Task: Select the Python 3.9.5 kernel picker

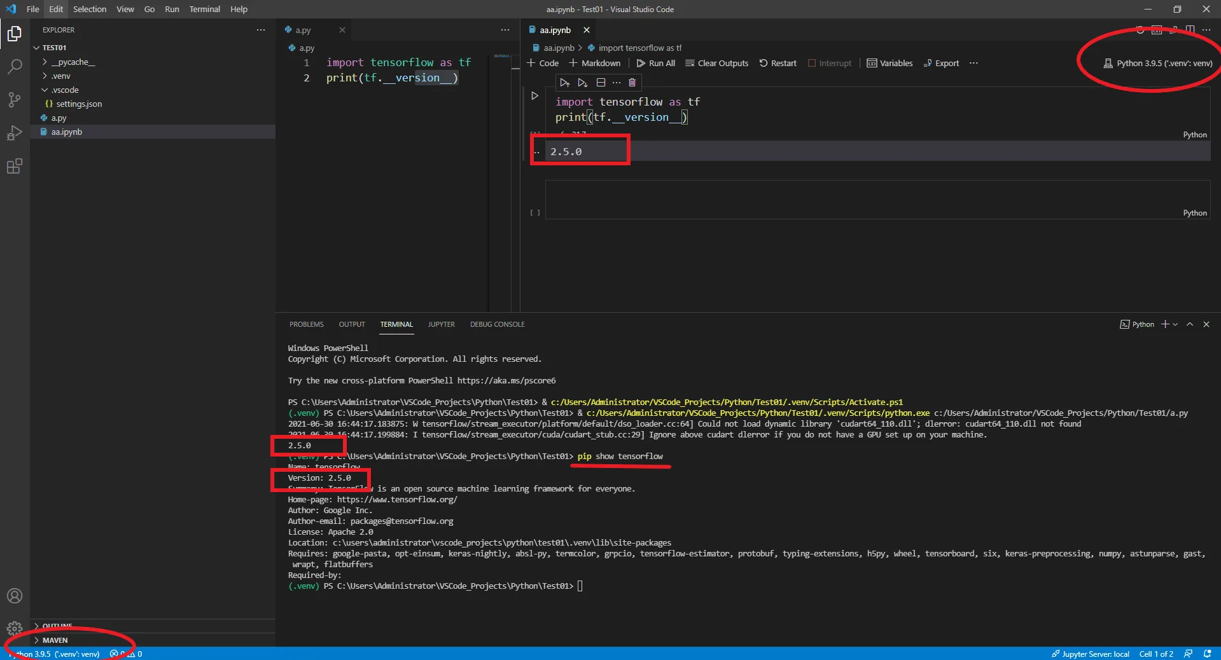Action: [x=1157, y=63]
